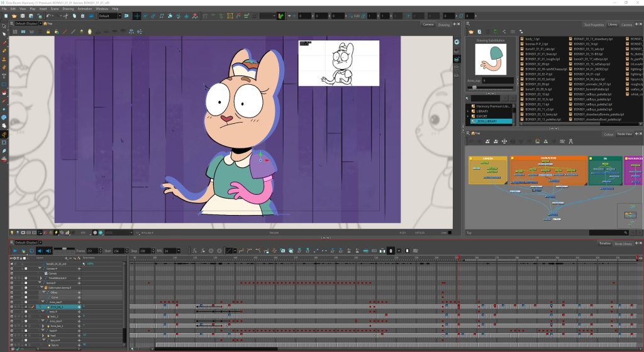Open the Default workspace dropdown in top toolbar
Screen dimensions: 644x352
(x=119, y=16)
